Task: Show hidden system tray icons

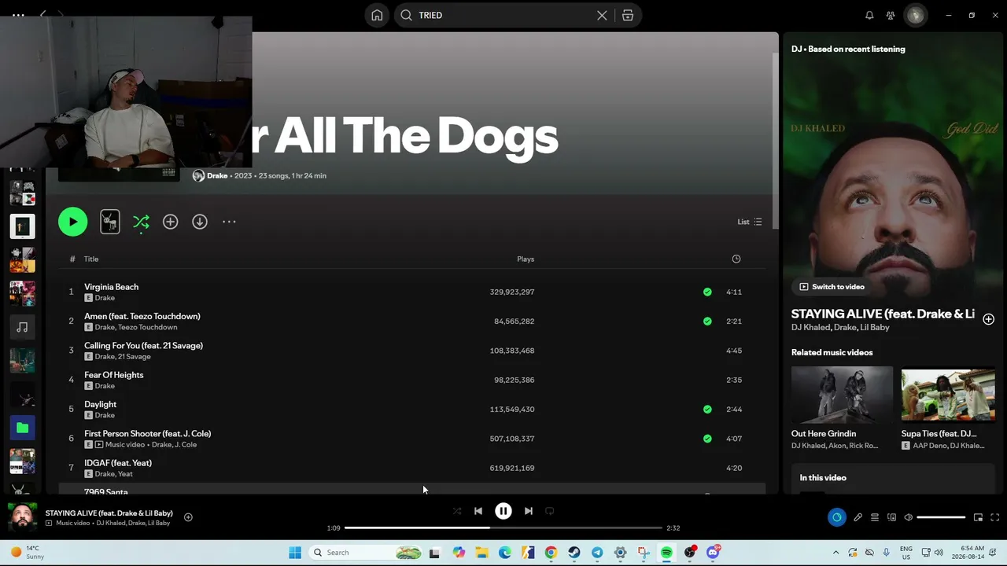Action: click(835, 553)
